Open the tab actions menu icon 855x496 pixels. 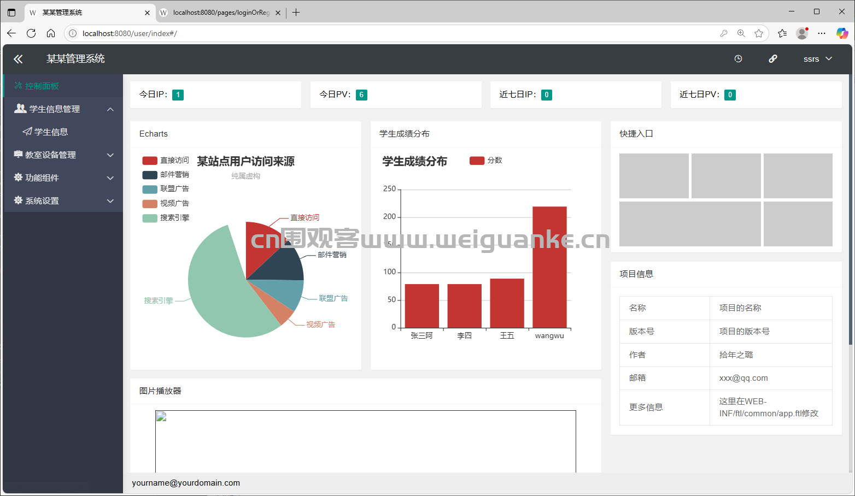point(11,13)
